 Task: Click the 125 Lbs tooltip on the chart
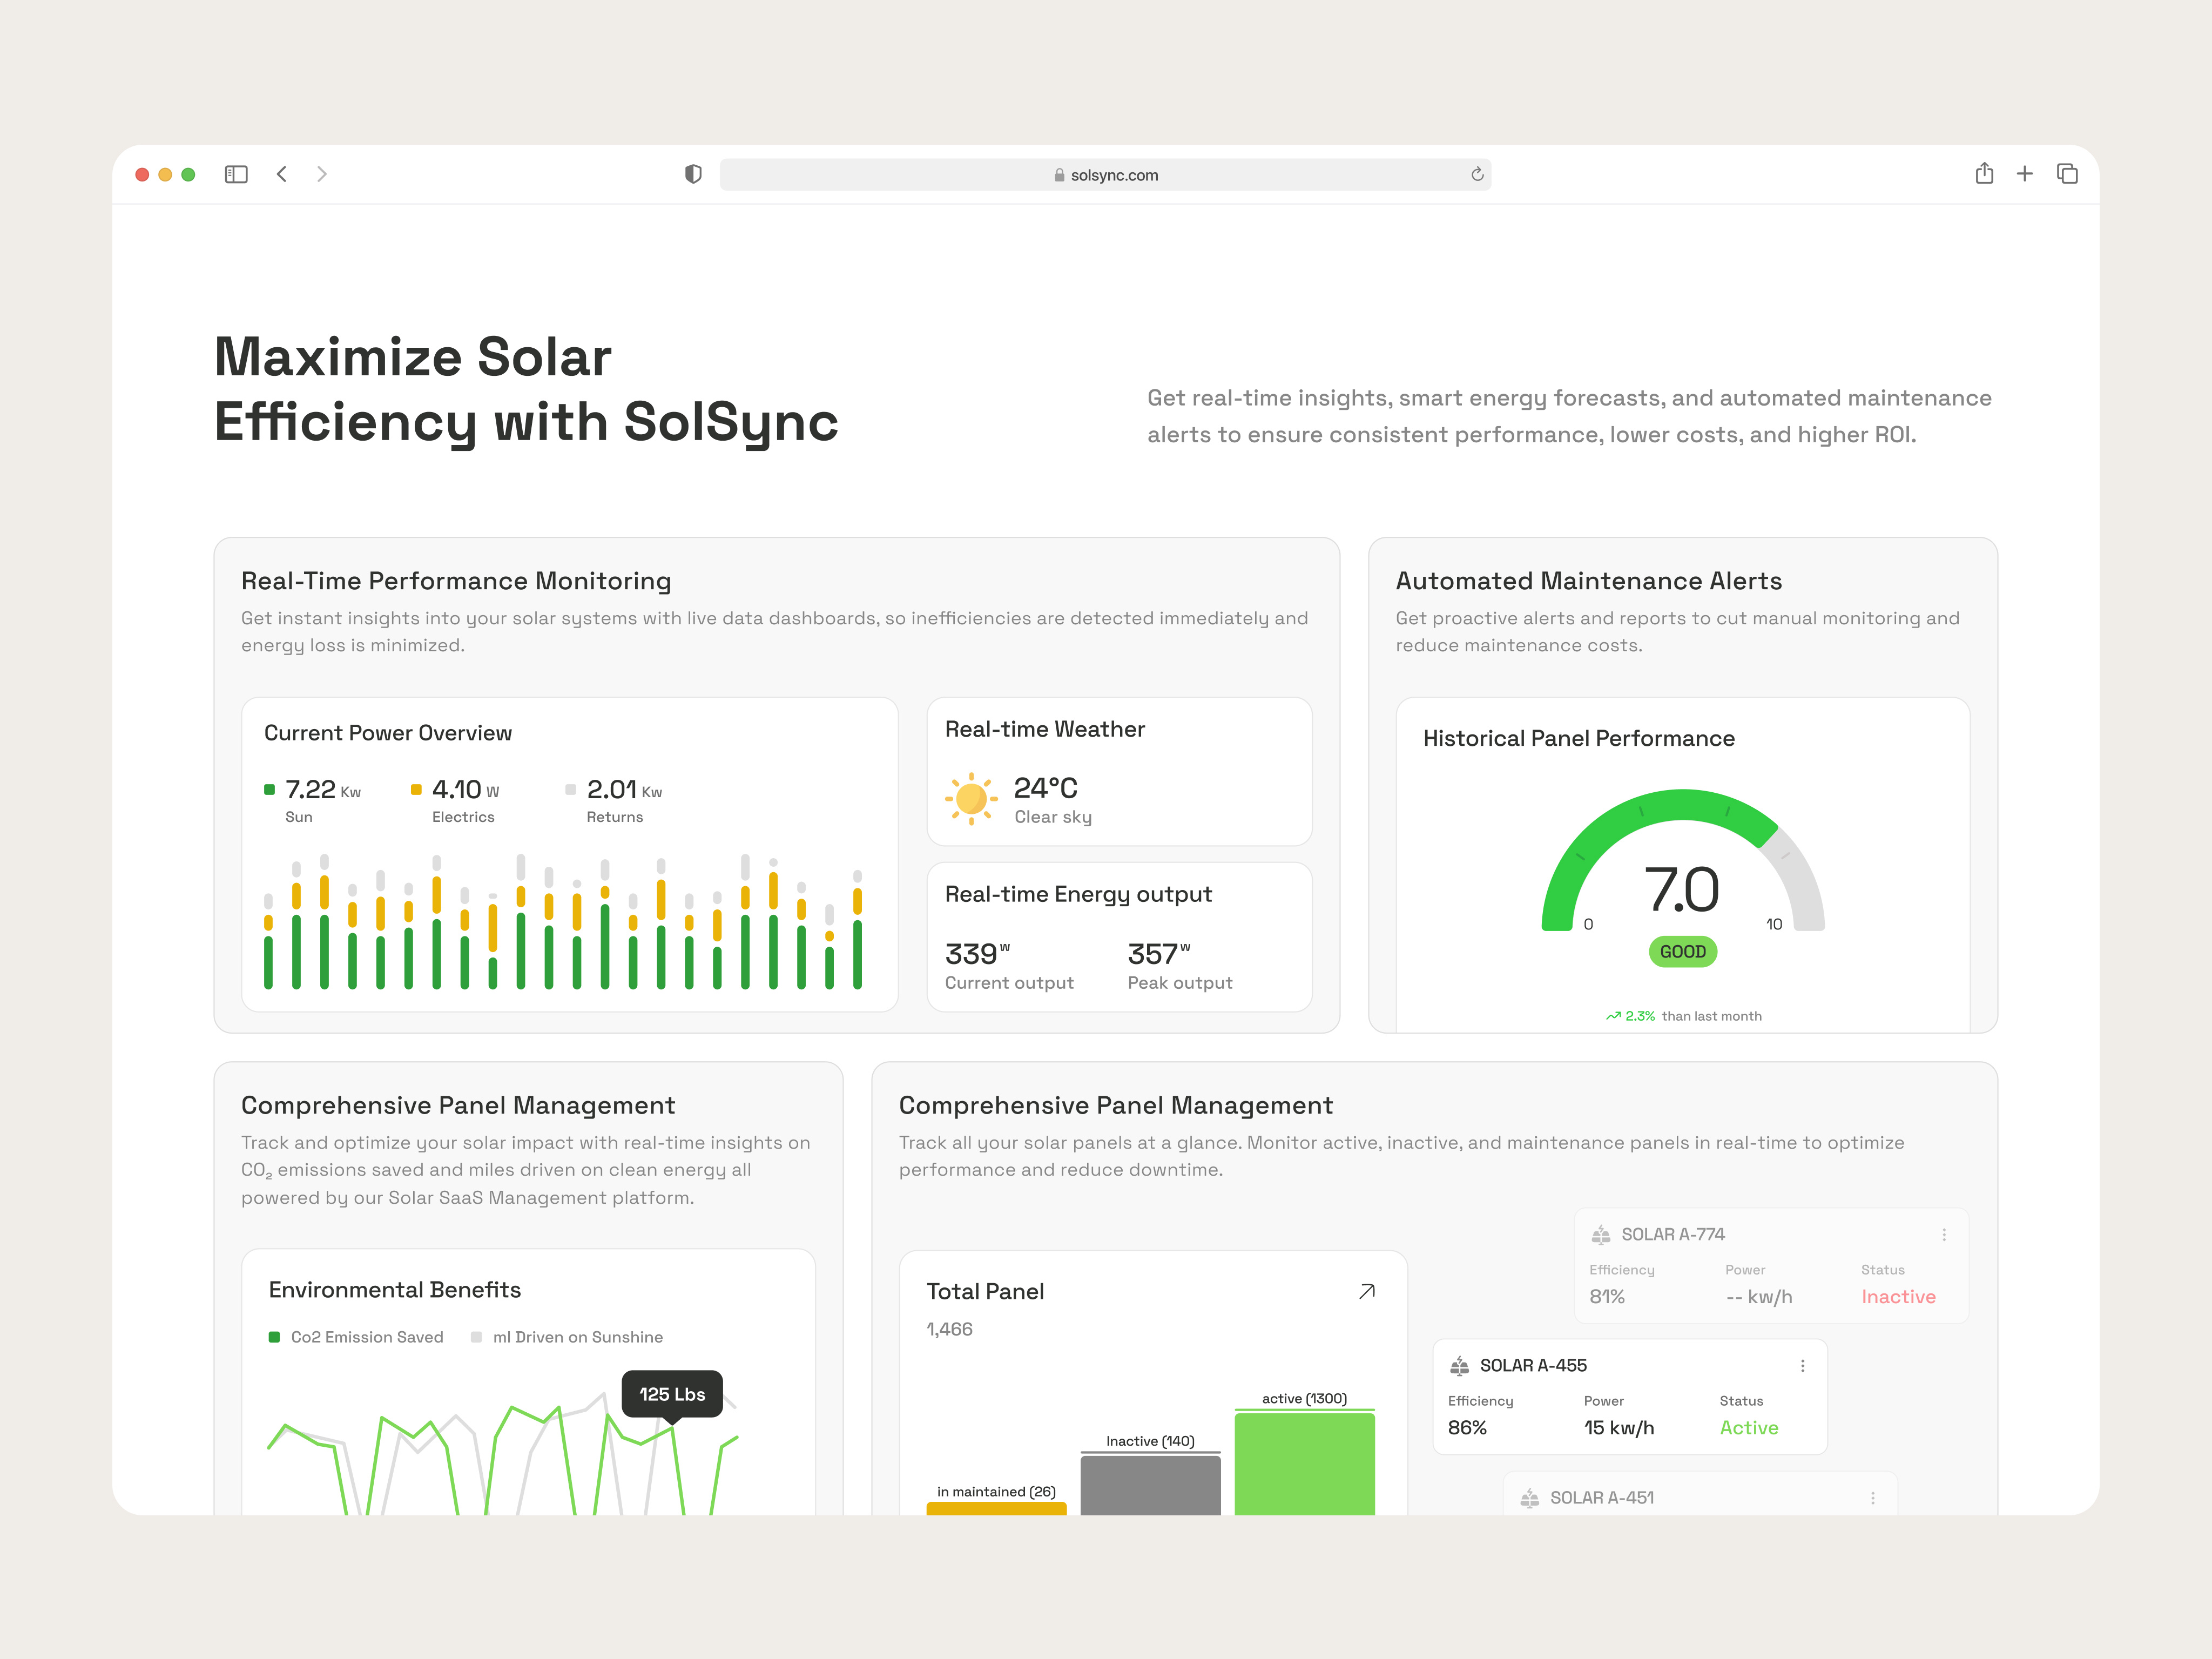pos(671,1393)
